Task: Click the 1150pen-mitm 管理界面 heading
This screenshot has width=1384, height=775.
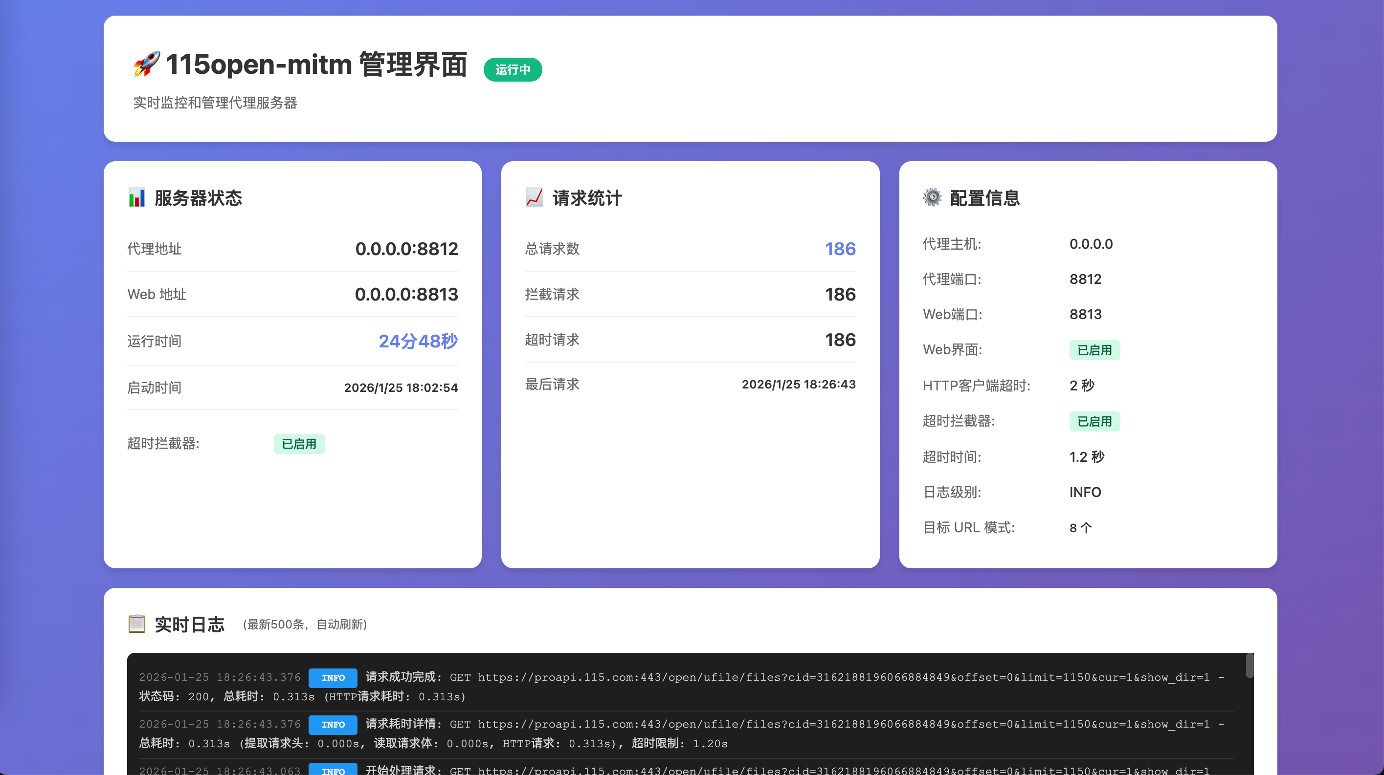Action: (x=316, y=65)
